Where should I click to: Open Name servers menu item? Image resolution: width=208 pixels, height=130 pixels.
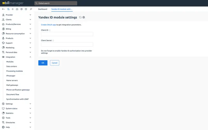coord(12,80)
